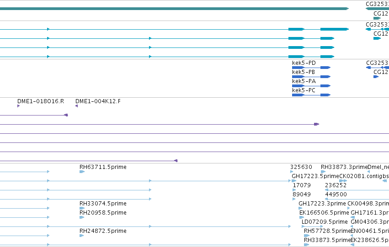Select the RH57728.5prime EST label
Viewport: 389px width, 247px height.
pyautogui.click(x=327, y=231)
